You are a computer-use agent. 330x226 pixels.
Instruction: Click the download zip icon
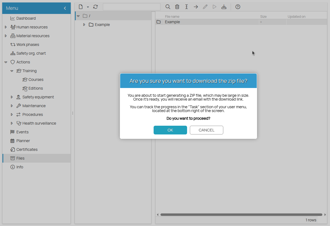pos(224,7)
